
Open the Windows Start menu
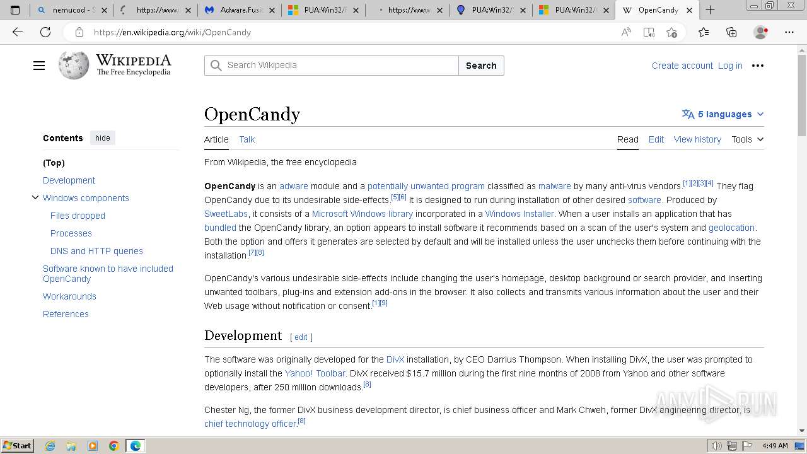[x=17, y=446]
